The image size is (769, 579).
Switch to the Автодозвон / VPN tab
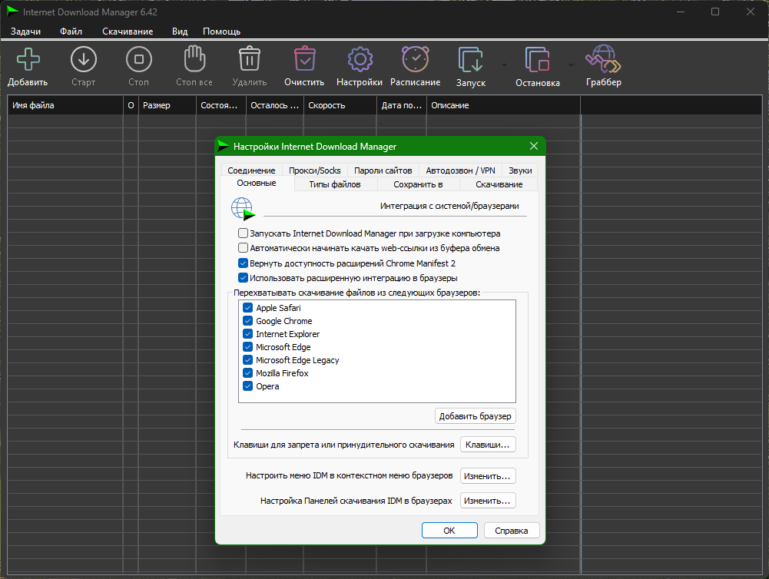tap(460, 170)
